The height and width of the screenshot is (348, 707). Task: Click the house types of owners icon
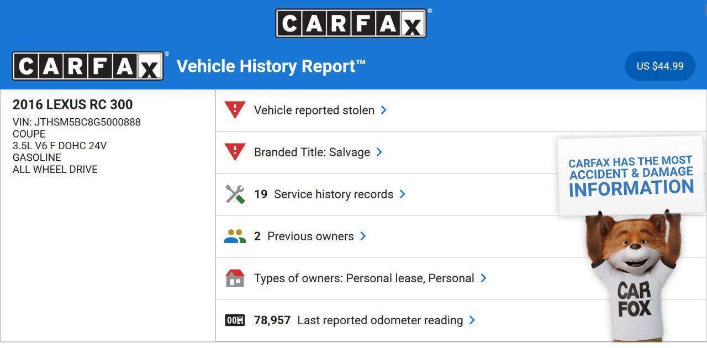click(235, 278)
